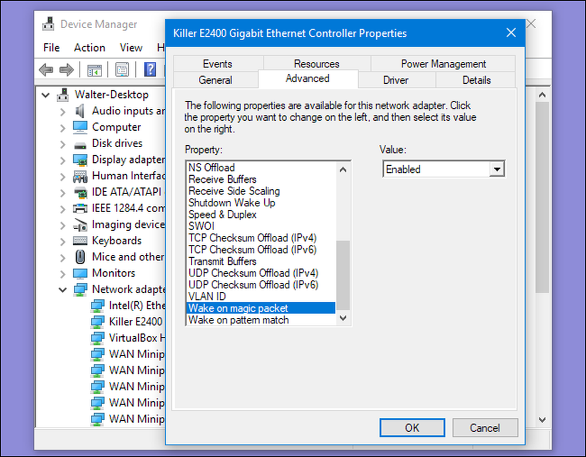
Task: Open the Value dropdown showing Enabled
Action: point(444,169)
